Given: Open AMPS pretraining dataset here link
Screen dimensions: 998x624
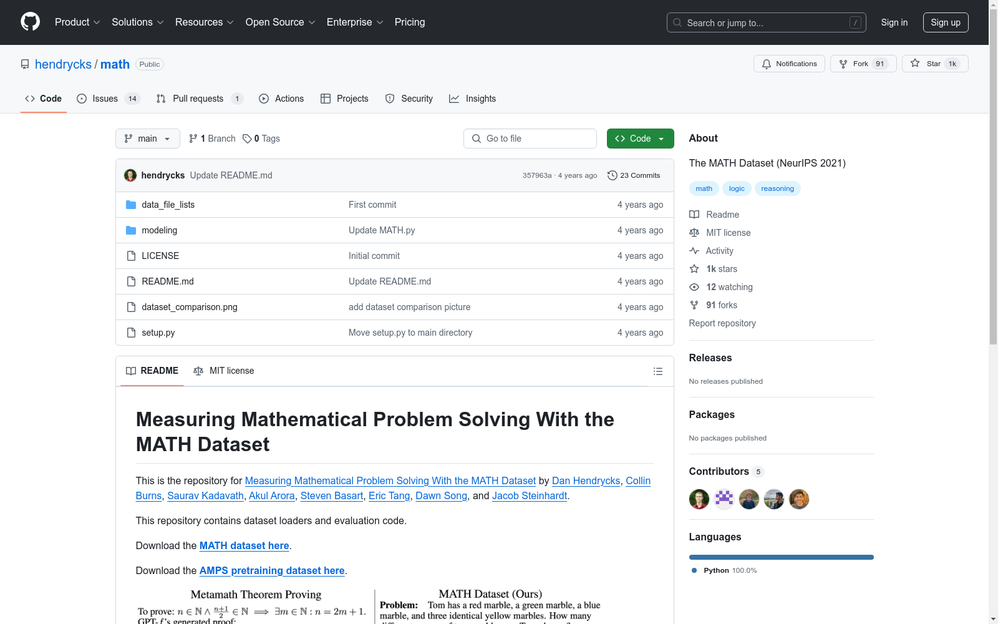Looking at the screenshot, I should pos(272,570).
